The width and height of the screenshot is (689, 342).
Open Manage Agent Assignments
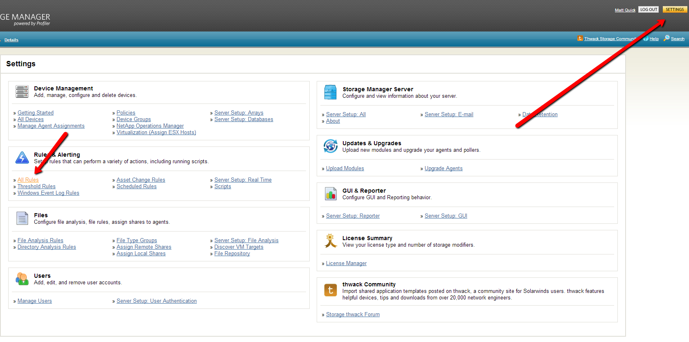51,126
